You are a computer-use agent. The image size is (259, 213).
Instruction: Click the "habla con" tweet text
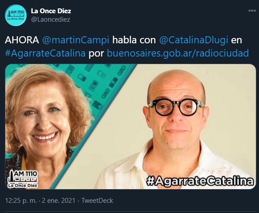point(134,40)
